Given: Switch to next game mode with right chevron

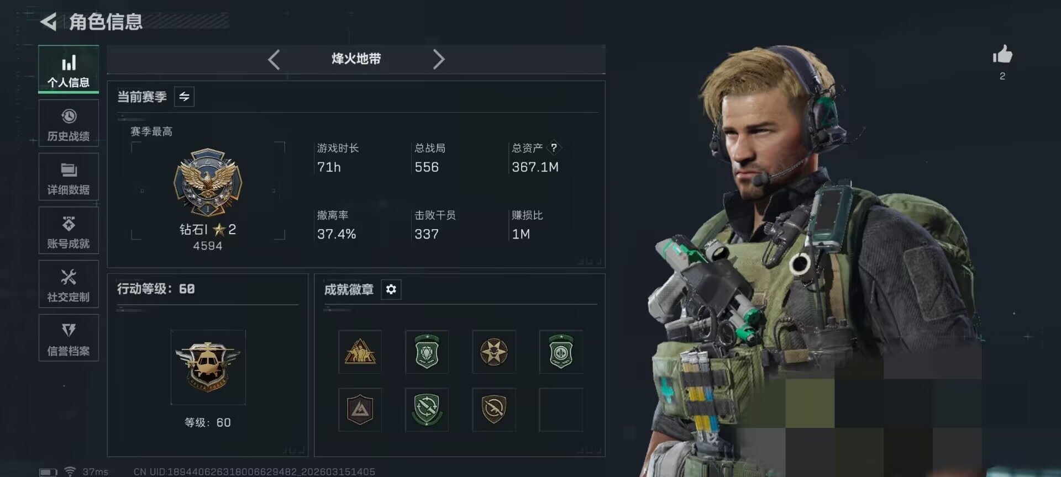Looking at the screenshot, I should pos(439,59).
